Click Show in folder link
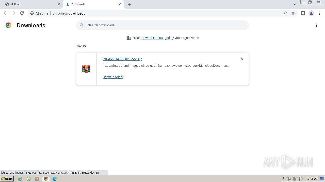This screenshot has height=182, width=325. tap(113, 77)
